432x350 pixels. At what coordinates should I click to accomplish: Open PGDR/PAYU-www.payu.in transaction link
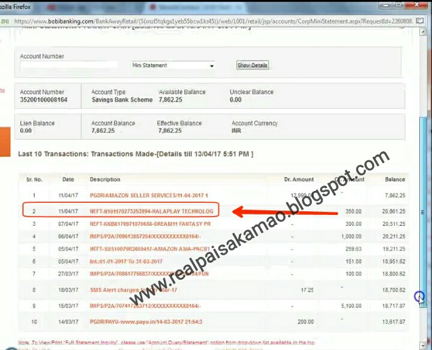(x=146, y=322)
